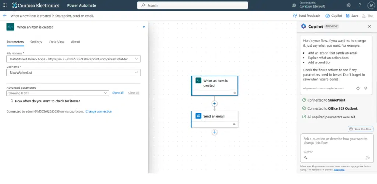Click Test in the toolbar
Screen dimensions: 377x184
pos(368,16)
